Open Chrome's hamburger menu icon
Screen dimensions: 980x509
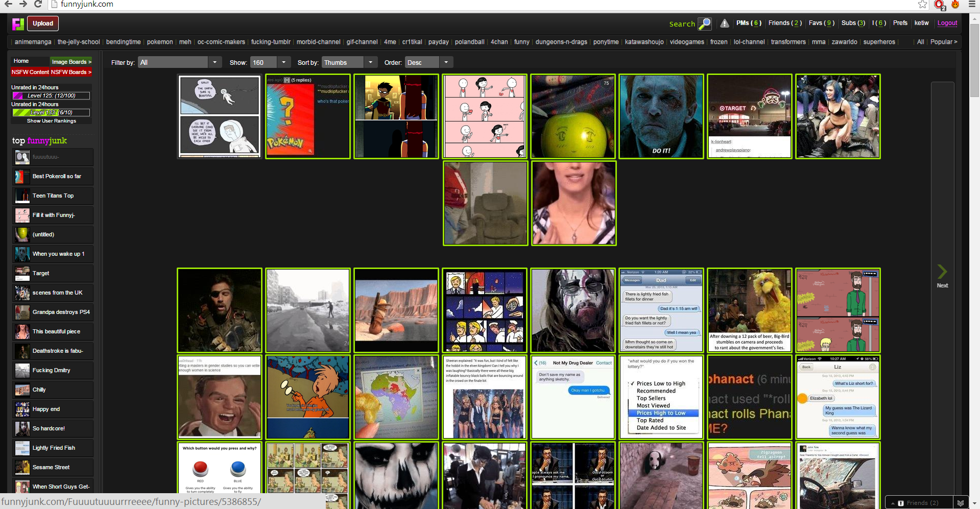coord(971,5)
